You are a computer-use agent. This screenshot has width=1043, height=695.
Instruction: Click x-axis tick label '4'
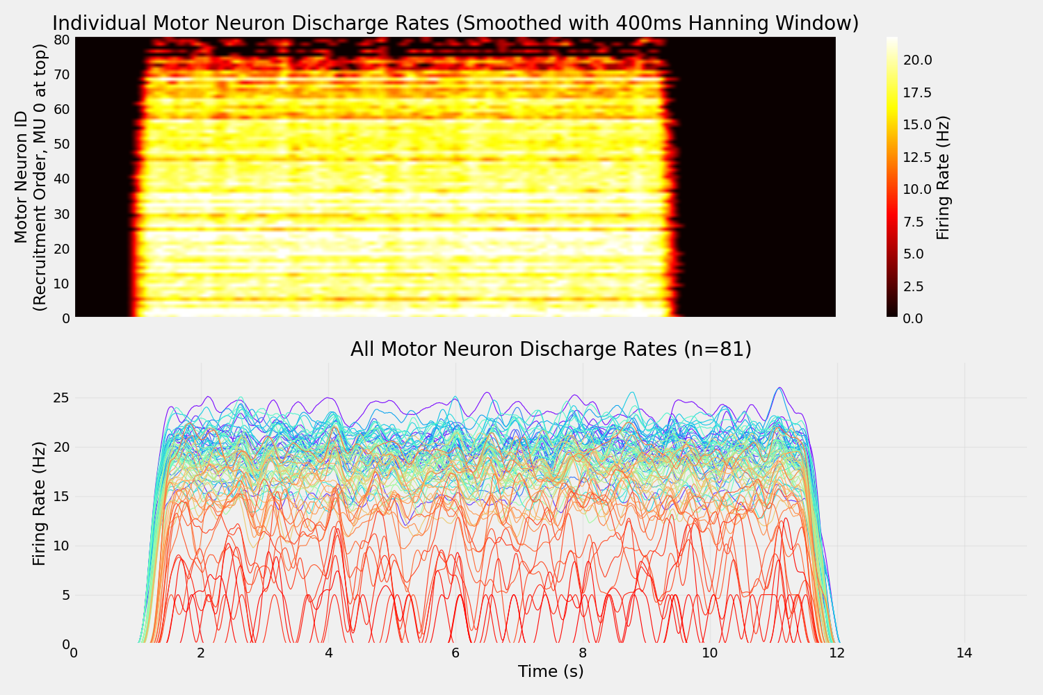point(328,653)
